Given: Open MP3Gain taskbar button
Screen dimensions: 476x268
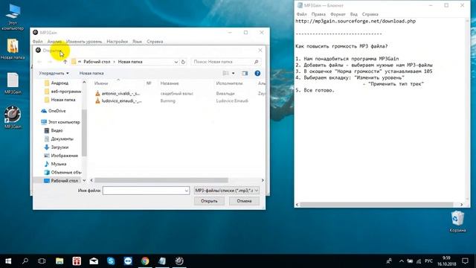Looking at the screenshot, I should click(179, 261).
